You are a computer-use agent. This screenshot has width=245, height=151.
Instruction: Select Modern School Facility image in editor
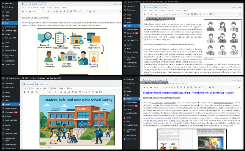point(77,120)
